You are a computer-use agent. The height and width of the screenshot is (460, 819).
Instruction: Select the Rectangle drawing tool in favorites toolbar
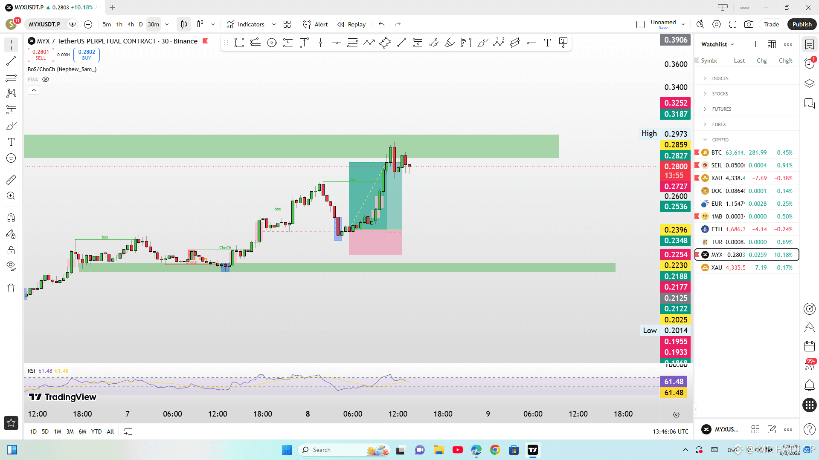239,43
